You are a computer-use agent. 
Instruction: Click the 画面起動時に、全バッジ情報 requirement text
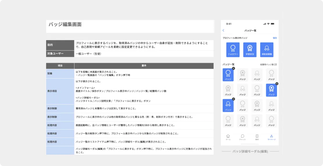(125, 125)
